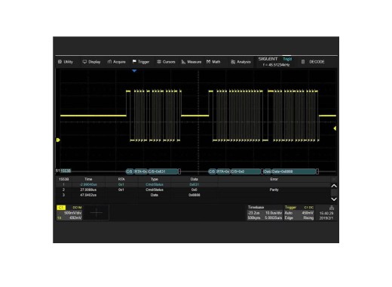Open the Display menu
The image size is (392, 287).
(91, 62)
